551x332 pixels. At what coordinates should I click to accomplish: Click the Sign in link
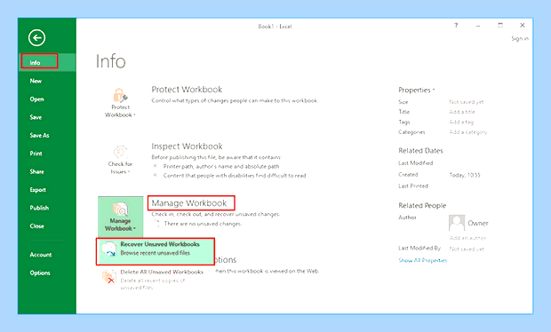(x=520, y=38)
